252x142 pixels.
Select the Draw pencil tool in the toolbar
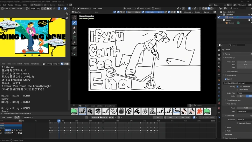tap(74, 23)
